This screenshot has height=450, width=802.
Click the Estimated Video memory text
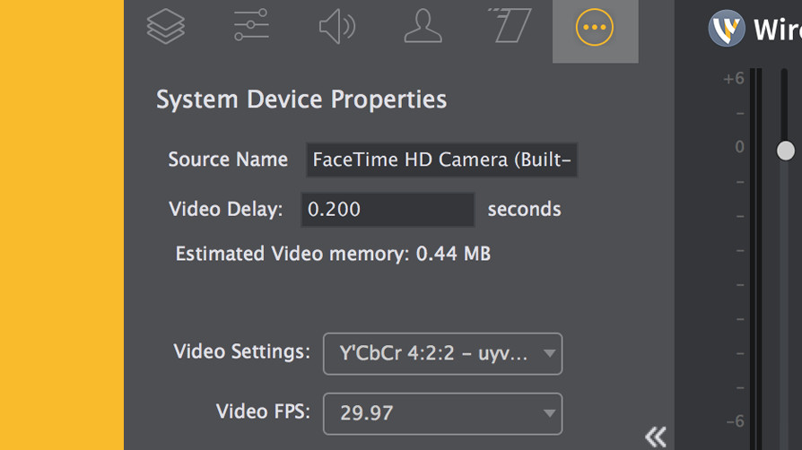333,254
